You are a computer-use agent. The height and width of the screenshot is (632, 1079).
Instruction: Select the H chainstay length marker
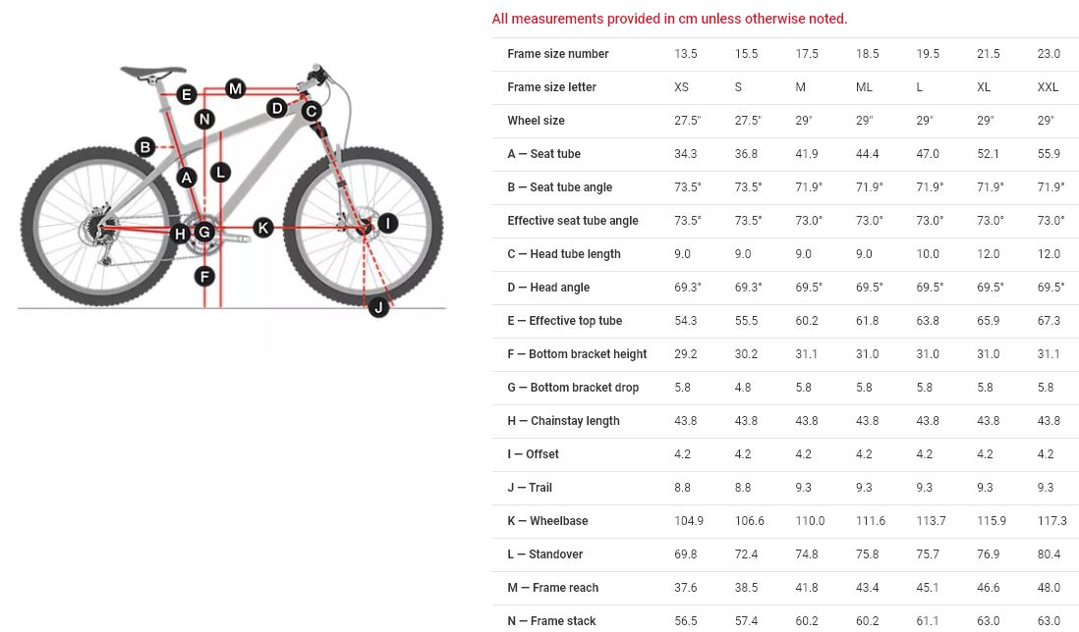[180, 234]
